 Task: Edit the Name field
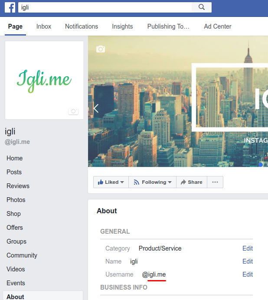[248, 261]
